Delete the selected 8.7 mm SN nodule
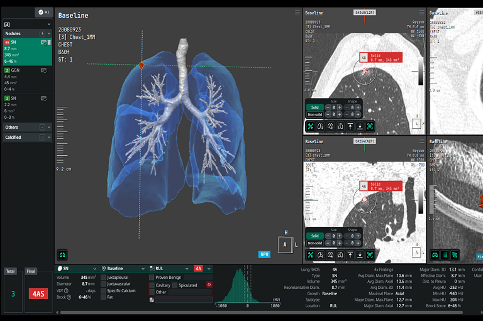The image size is (483, 321). pos(48,42)
